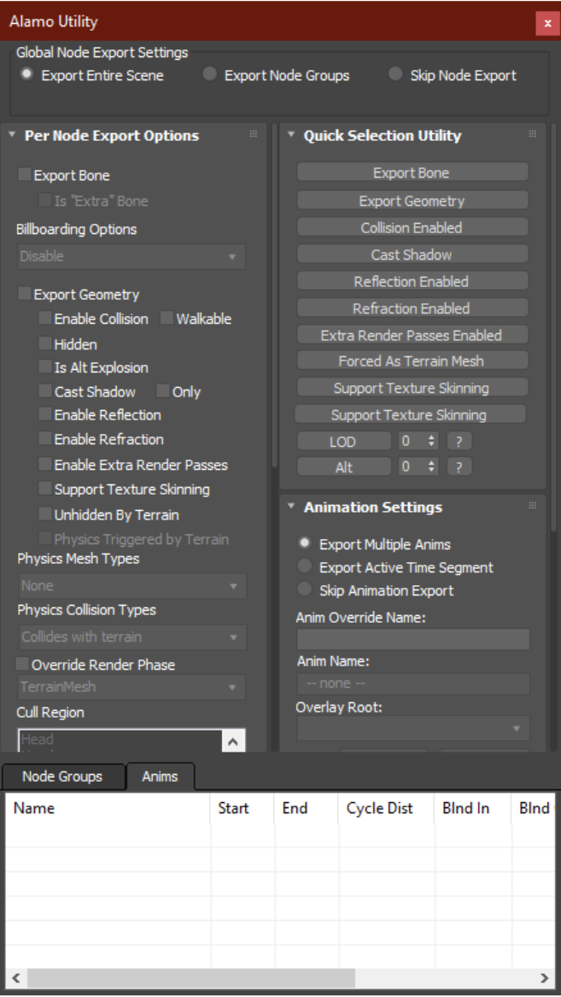Switch to the Anims tab
Viewport: 561px width, 997px height.
[160, 777]
